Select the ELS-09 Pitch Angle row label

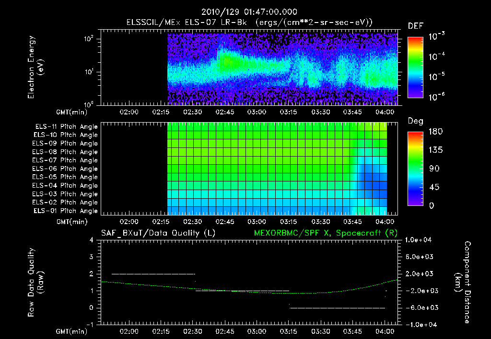65,144
